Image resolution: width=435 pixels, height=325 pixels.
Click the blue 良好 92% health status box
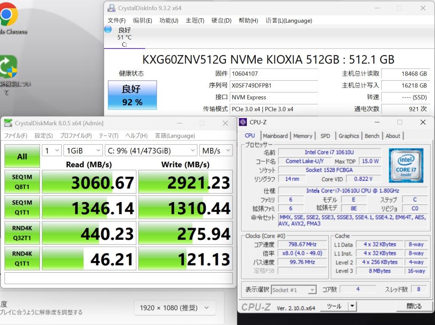tap(132, 95)
